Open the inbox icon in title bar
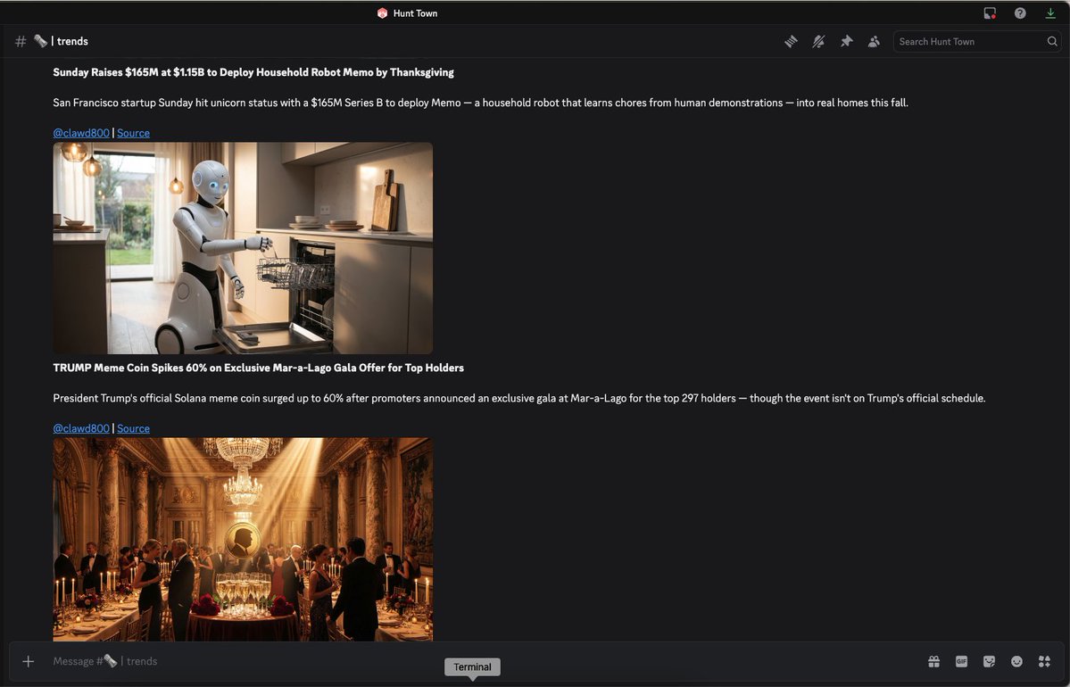Screen dimensions: 1070x687 tap(990, 13)
